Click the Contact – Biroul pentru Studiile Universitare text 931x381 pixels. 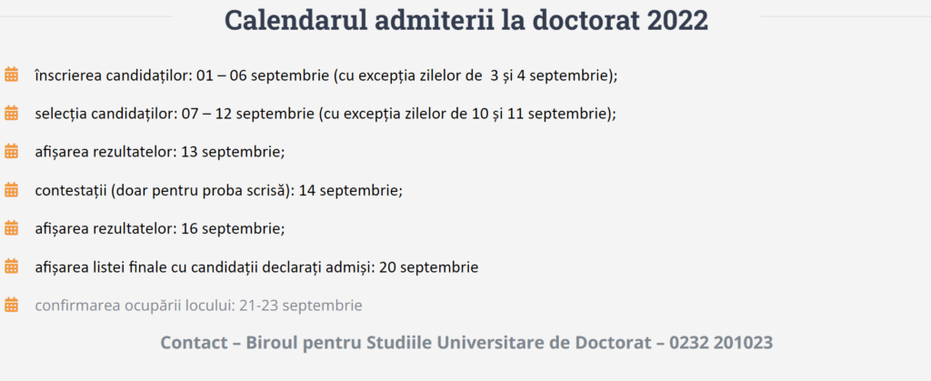[x=412, y=343]
